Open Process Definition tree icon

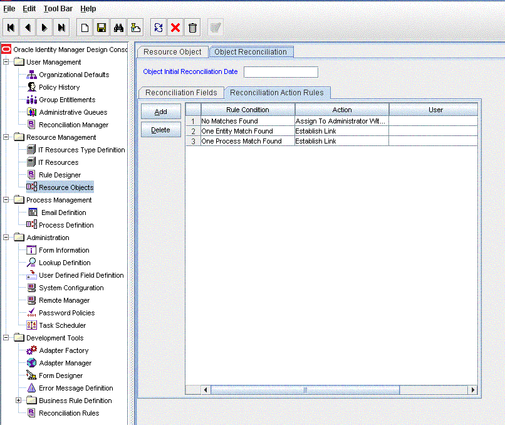coord(31,225)
